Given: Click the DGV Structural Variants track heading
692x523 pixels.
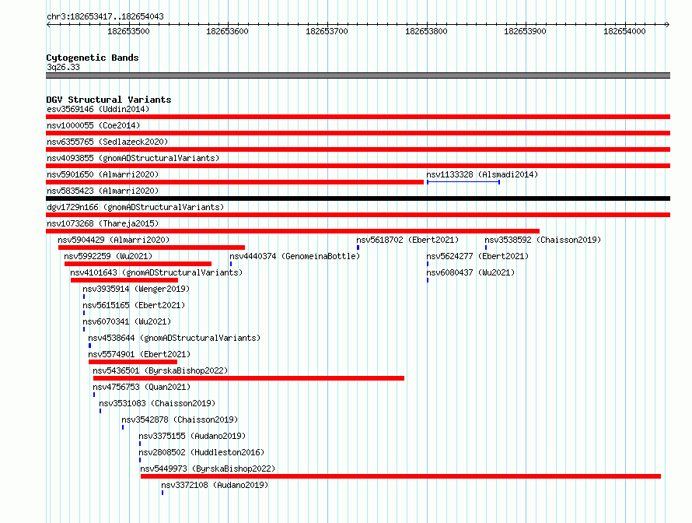Looking at the screenshot, I should tap(109, 100).
